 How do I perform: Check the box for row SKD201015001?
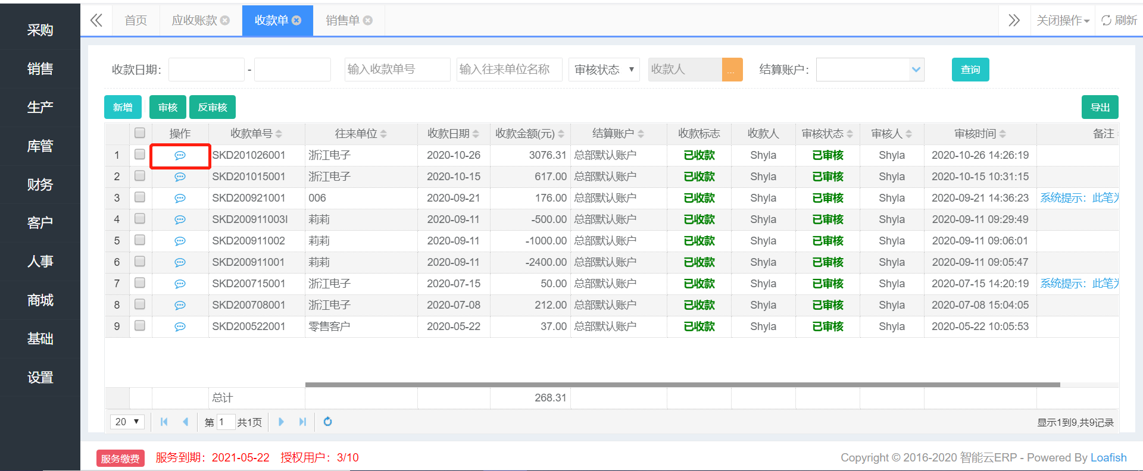tap(140, 175)
